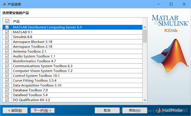The width and height of the screenshot is (191, 116).
Task: Toggle the Simulink 8.8 checkbox
Action: tap(7, 37)
